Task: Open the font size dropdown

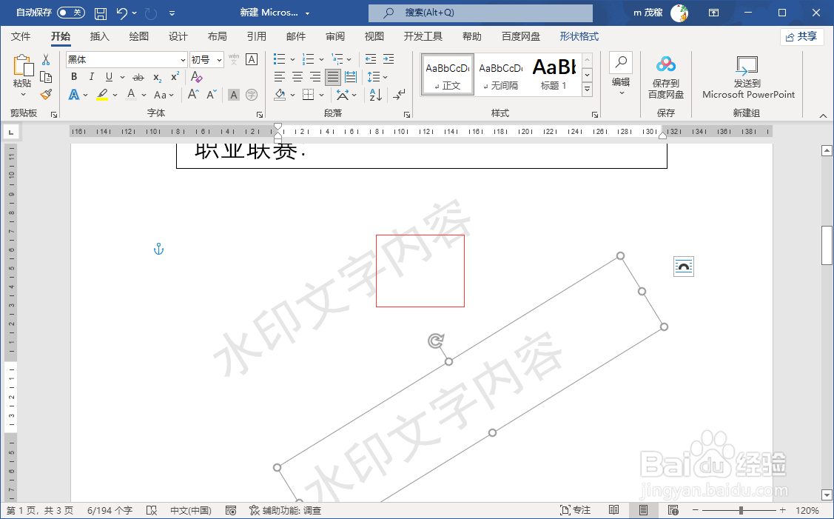Action: pyautogui.click(x=219, y=60)
